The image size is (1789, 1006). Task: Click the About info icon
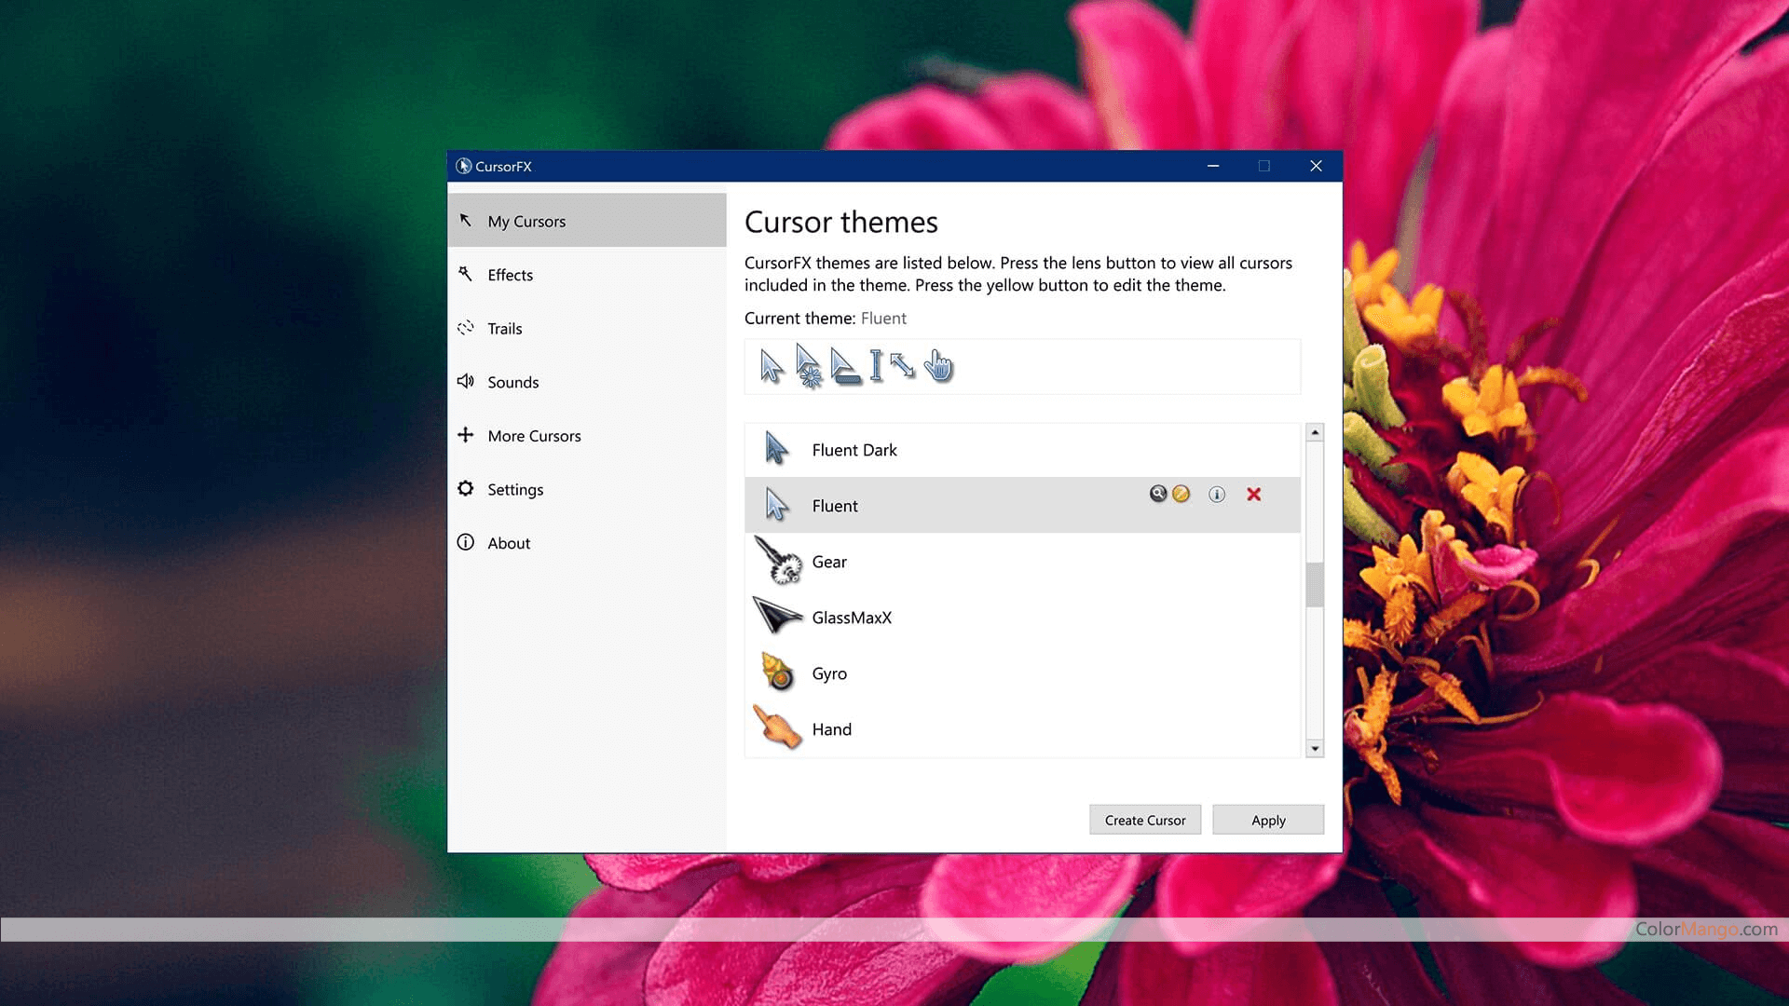[x=466, y=542]
